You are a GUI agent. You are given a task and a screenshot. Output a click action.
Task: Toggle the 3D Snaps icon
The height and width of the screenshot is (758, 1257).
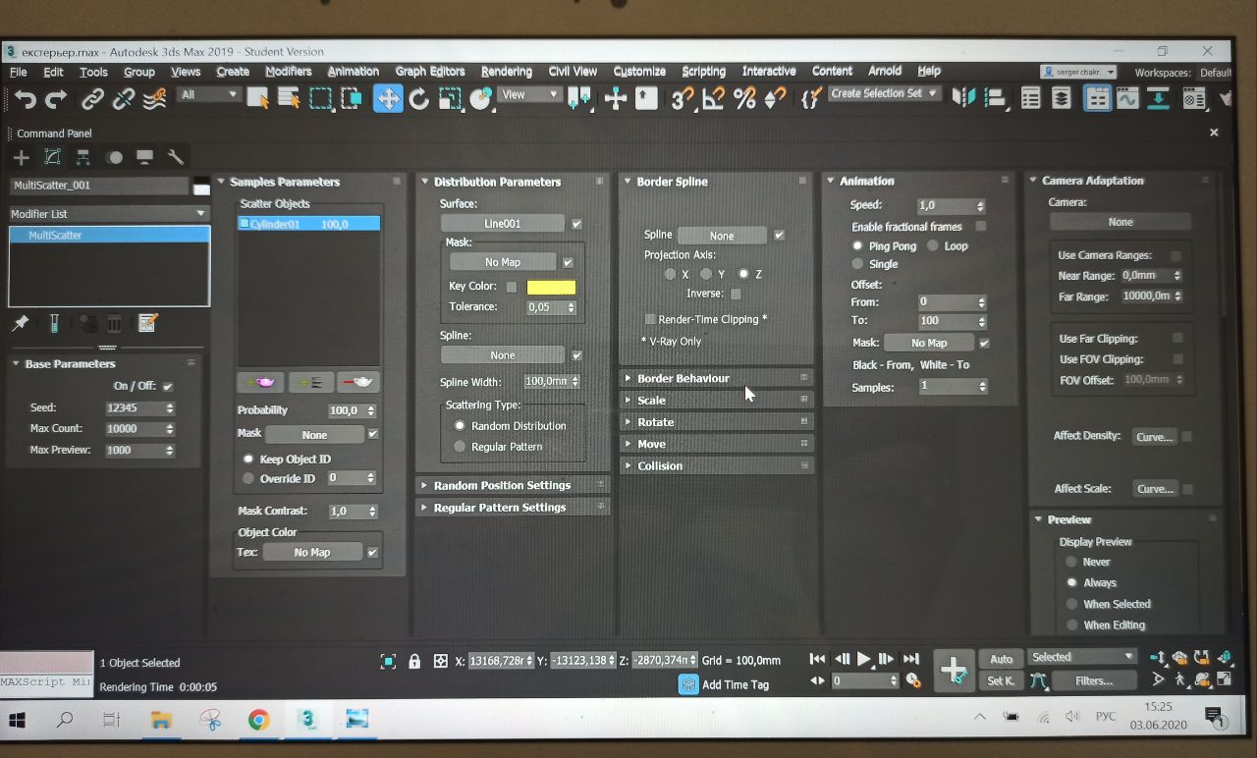click(x=682, y=98)
